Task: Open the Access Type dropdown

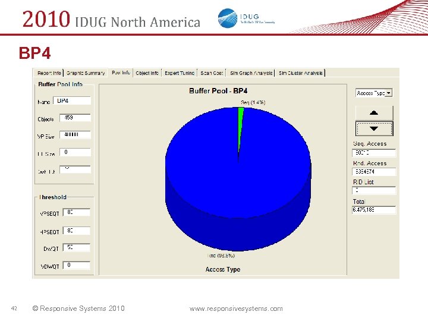Action: [x=374, y=93]
